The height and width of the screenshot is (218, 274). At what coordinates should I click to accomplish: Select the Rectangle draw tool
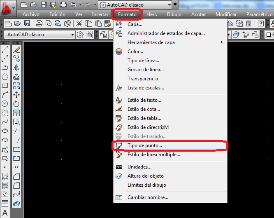[x=5, y=86]
